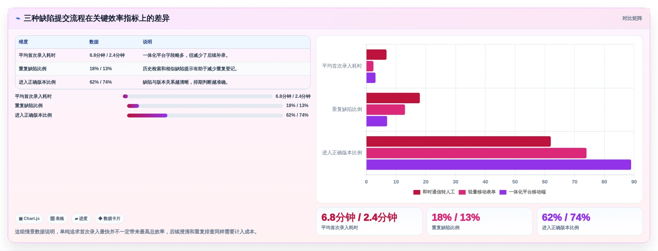Screen dimensions: 658x251
Task: Click the 维度 column header
Action: point(23,42)
